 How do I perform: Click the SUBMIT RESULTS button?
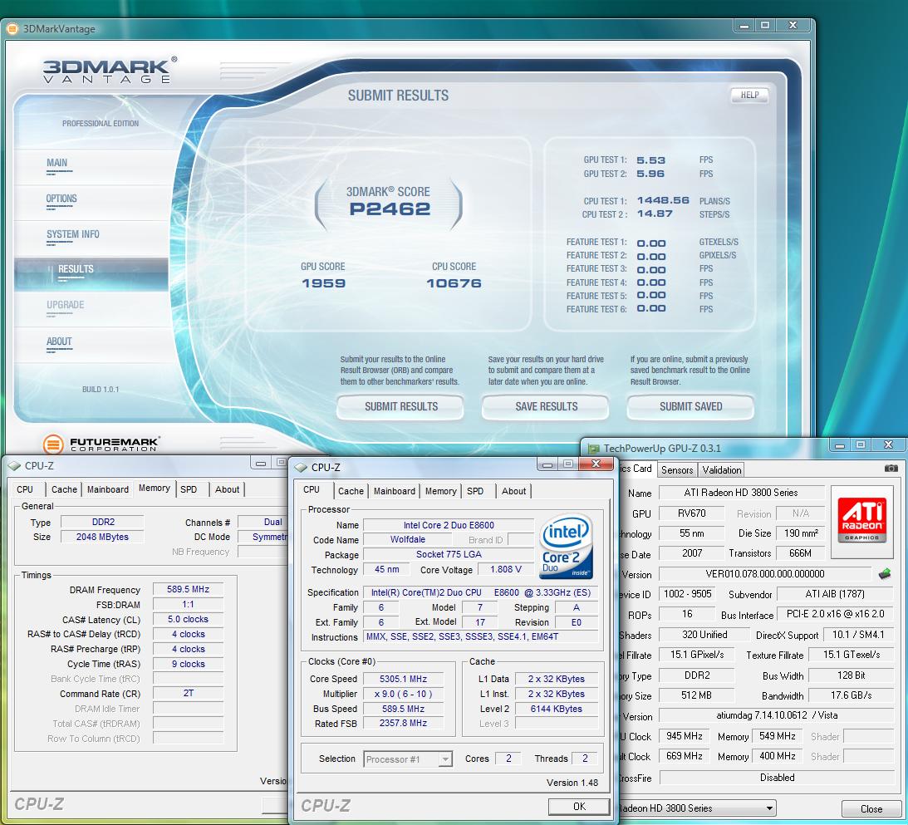[400, 407]
